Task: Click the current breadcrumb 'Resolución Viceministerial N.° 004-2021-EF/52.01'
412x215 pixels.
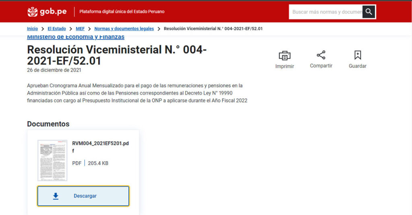Action: click(213, 28)
